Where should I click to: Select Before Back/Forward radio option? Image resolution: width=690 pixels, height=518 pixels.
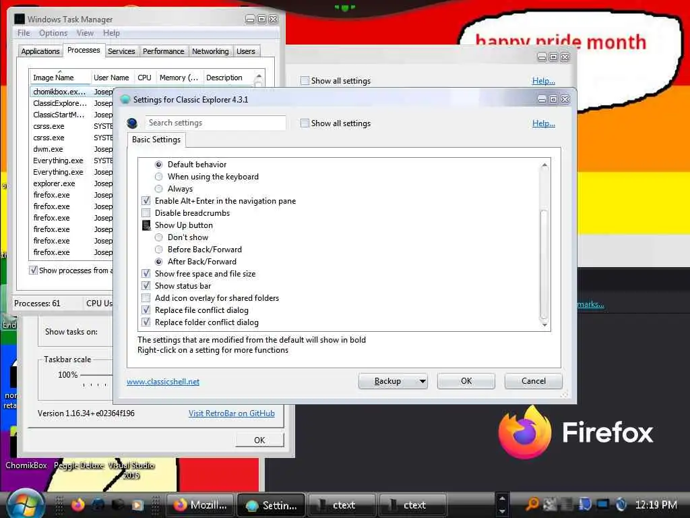[x=159, y=250]
